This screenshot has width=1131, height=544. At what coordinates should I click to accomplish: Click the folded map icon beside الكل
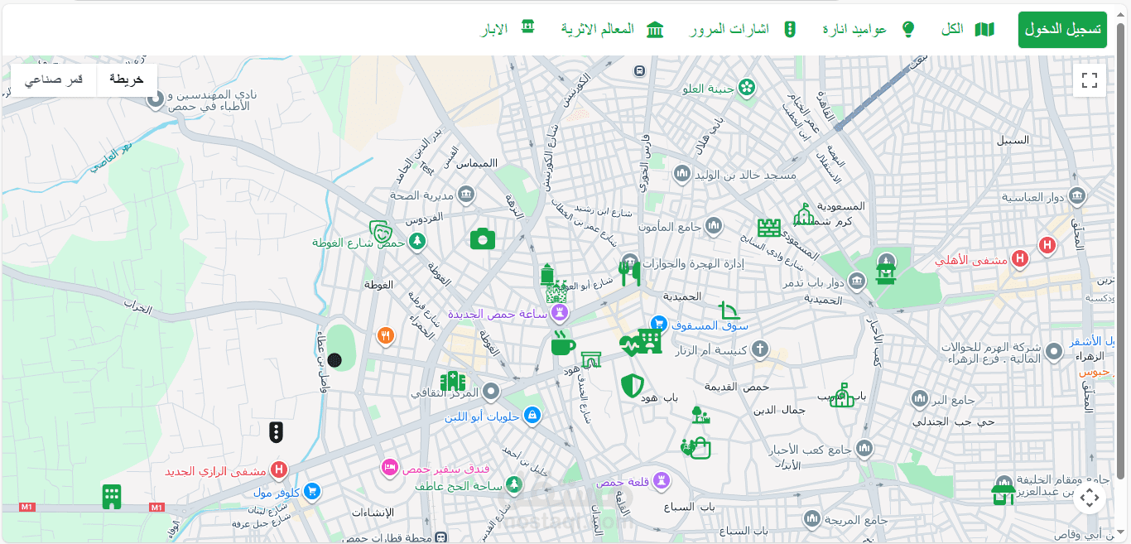tap(984, 30)
